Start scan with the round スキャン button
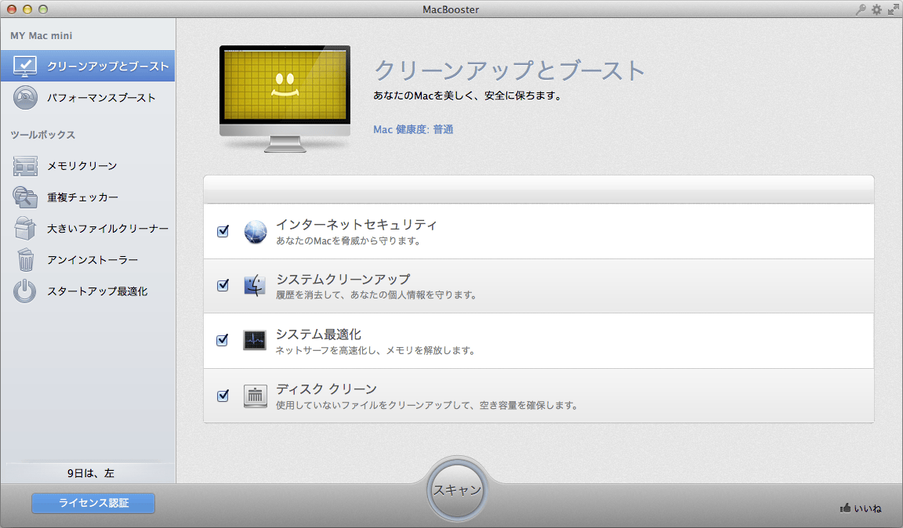903x528 pixels. 457,490
